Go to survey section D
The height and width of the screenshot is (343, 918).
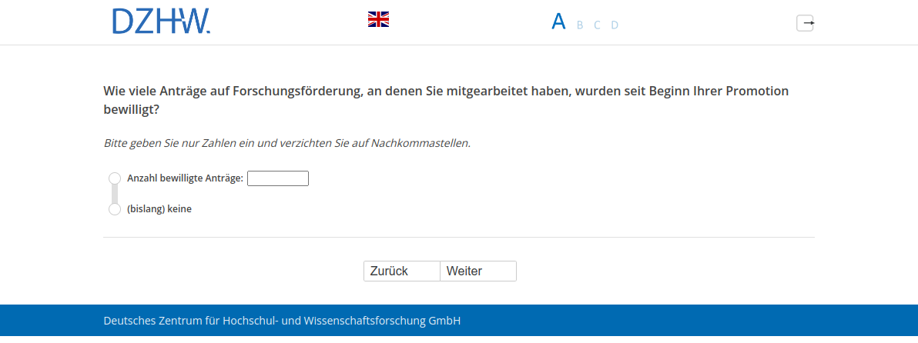click(615, 25)
